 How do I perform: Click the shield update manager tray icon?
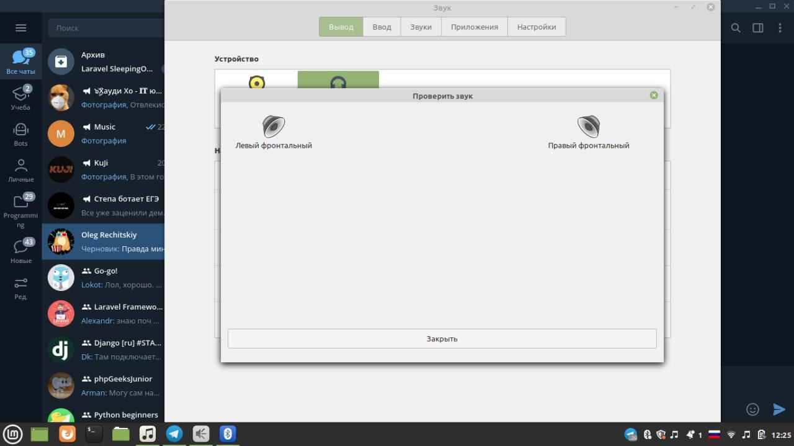pyautogui.click(x=661, y=434)
